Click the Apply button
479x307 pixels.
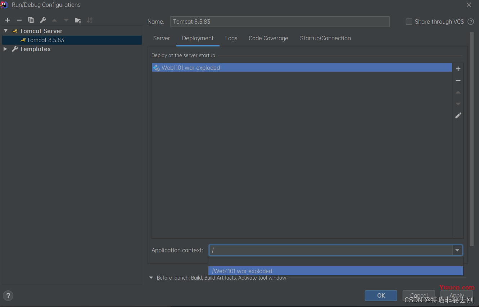point(457,295)
